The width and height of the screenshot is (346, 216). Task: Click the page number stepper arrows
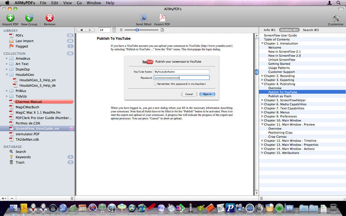coord(114,30)
